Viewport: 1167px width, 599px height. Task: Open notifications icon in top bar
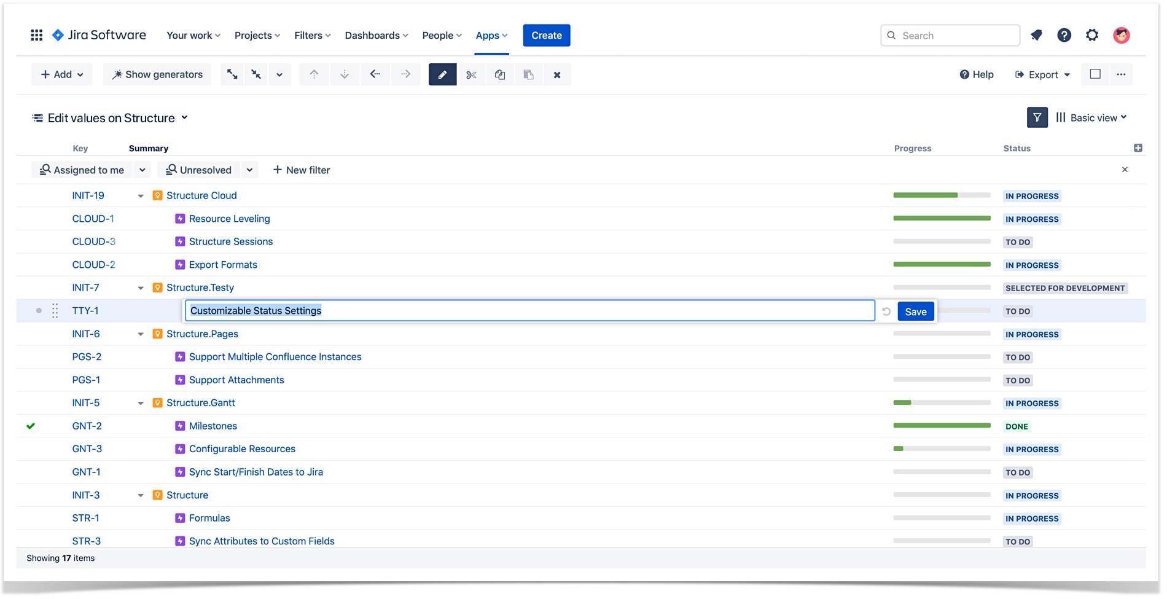(1036, 36)
